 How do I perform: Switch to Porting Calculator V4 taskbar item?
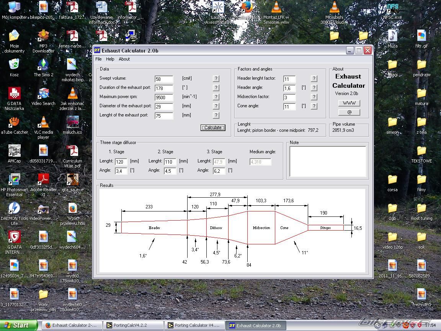pyautogui.click(x=194, y=325)
